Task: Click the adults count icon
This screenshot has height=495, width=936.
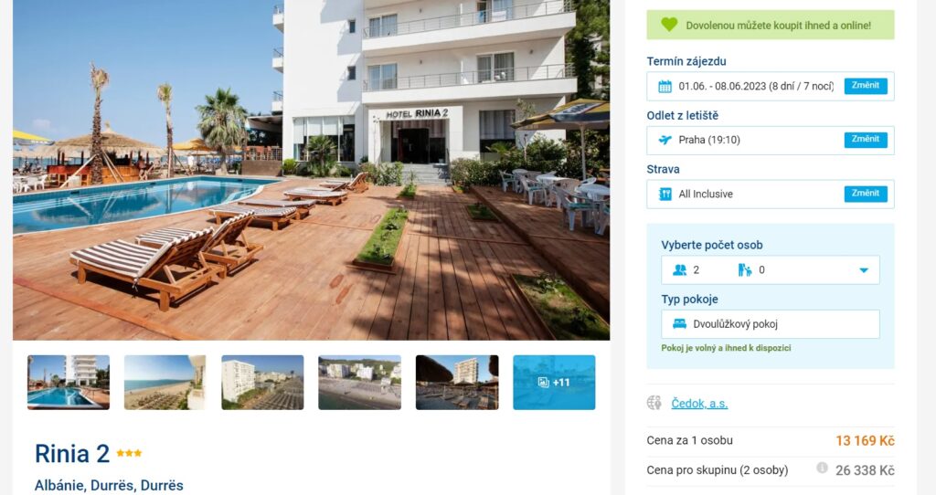Action: coord(679,270)
